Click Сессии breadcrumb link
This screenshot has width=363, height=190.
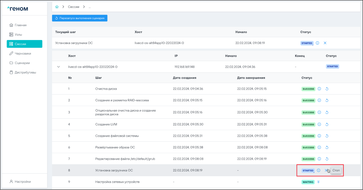74,7
